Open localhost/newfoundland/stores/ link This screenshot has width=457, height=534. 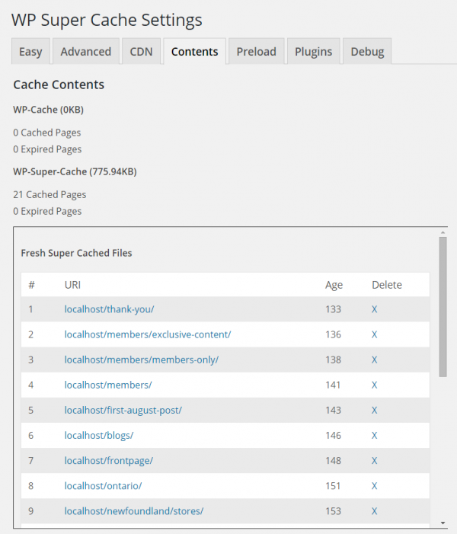click(x=134, y=511)
